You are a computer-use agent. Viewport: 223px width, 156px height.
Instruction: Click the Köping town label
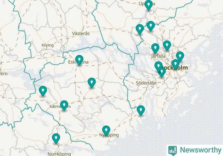click(x=48, y=45)
